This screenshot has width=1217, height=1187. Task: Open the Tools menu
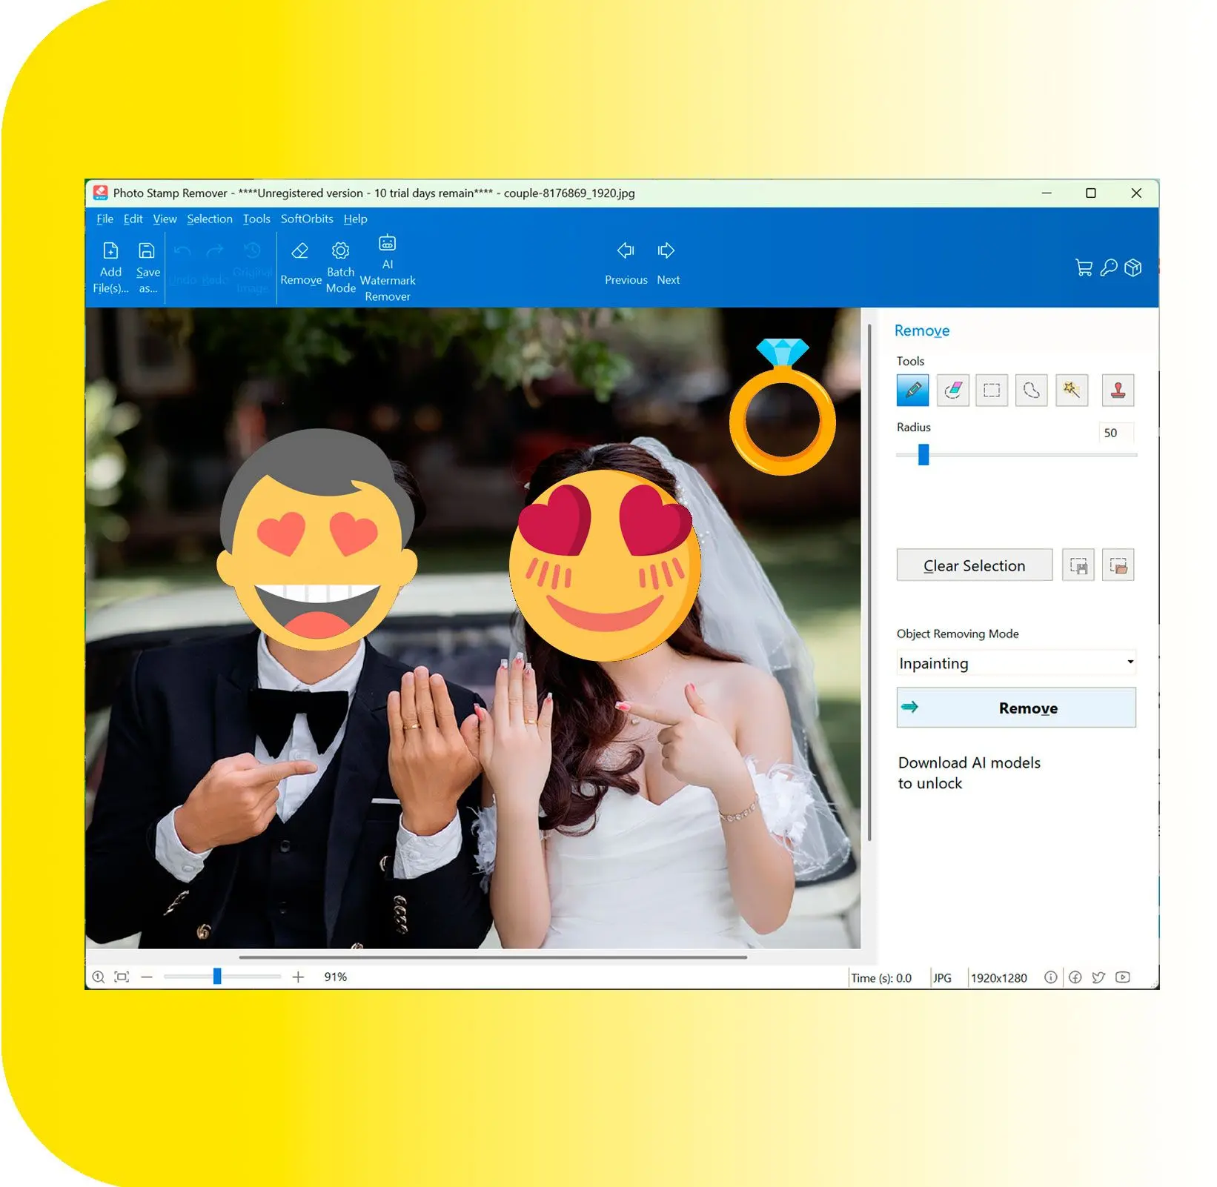[256, 219]
